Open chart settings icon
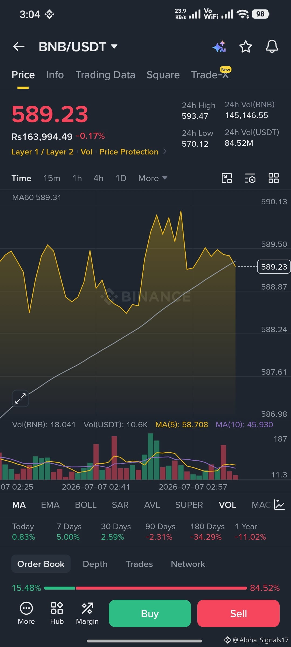 coord(250,178)
